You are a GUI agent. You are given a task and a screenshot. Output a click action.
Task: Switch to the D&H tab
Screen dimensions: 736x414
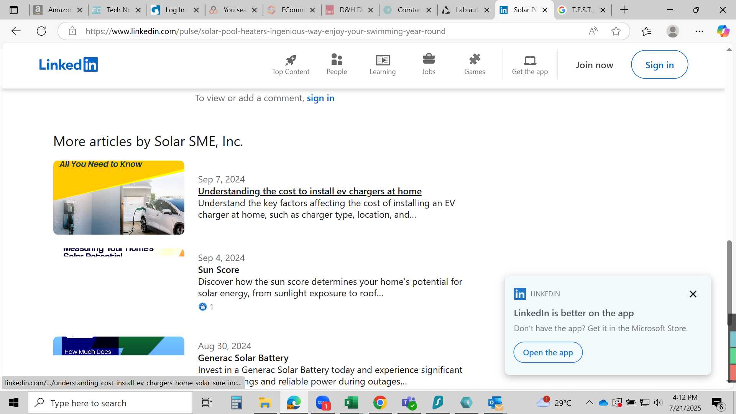(350, 10)
